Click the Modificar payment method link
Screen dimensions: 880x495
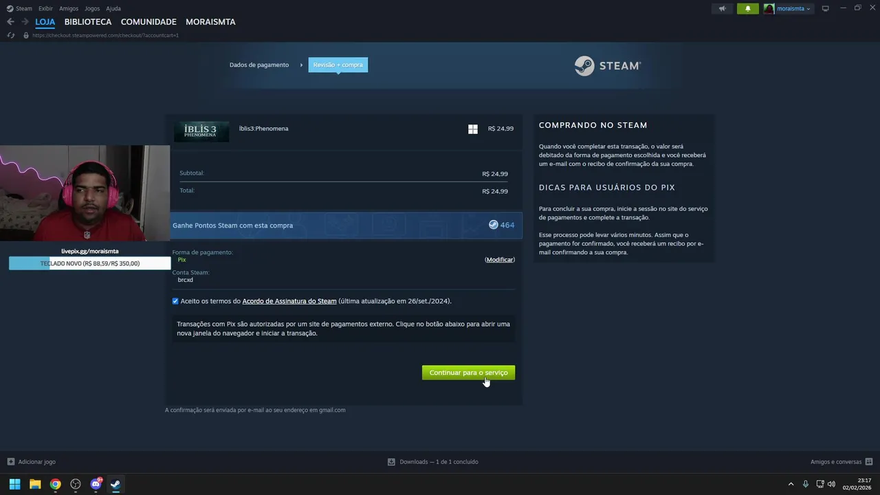[500, 259]
